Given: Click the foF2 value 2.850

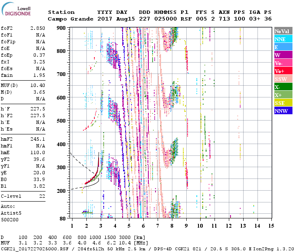Looking at the screenshot, I should [37, 28].
